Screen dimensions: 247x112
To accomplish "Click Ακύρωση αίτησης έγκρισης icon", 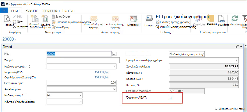I will tap(115, 19).
